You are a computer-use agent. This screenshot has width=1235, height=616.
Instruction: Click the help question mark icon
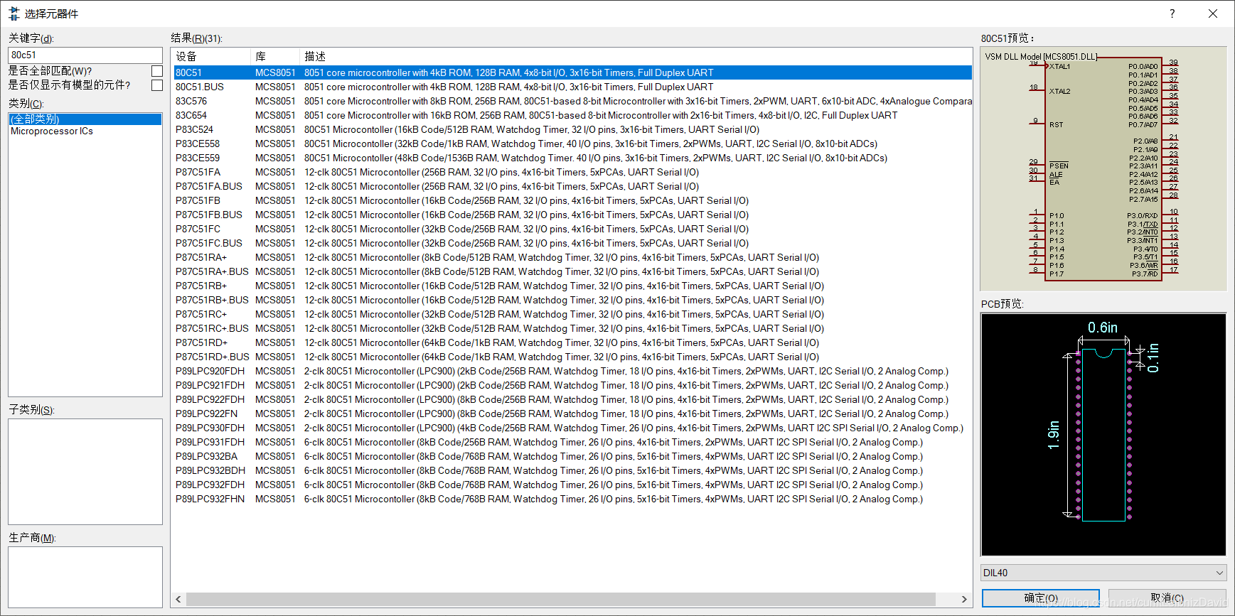(1172, 13)
